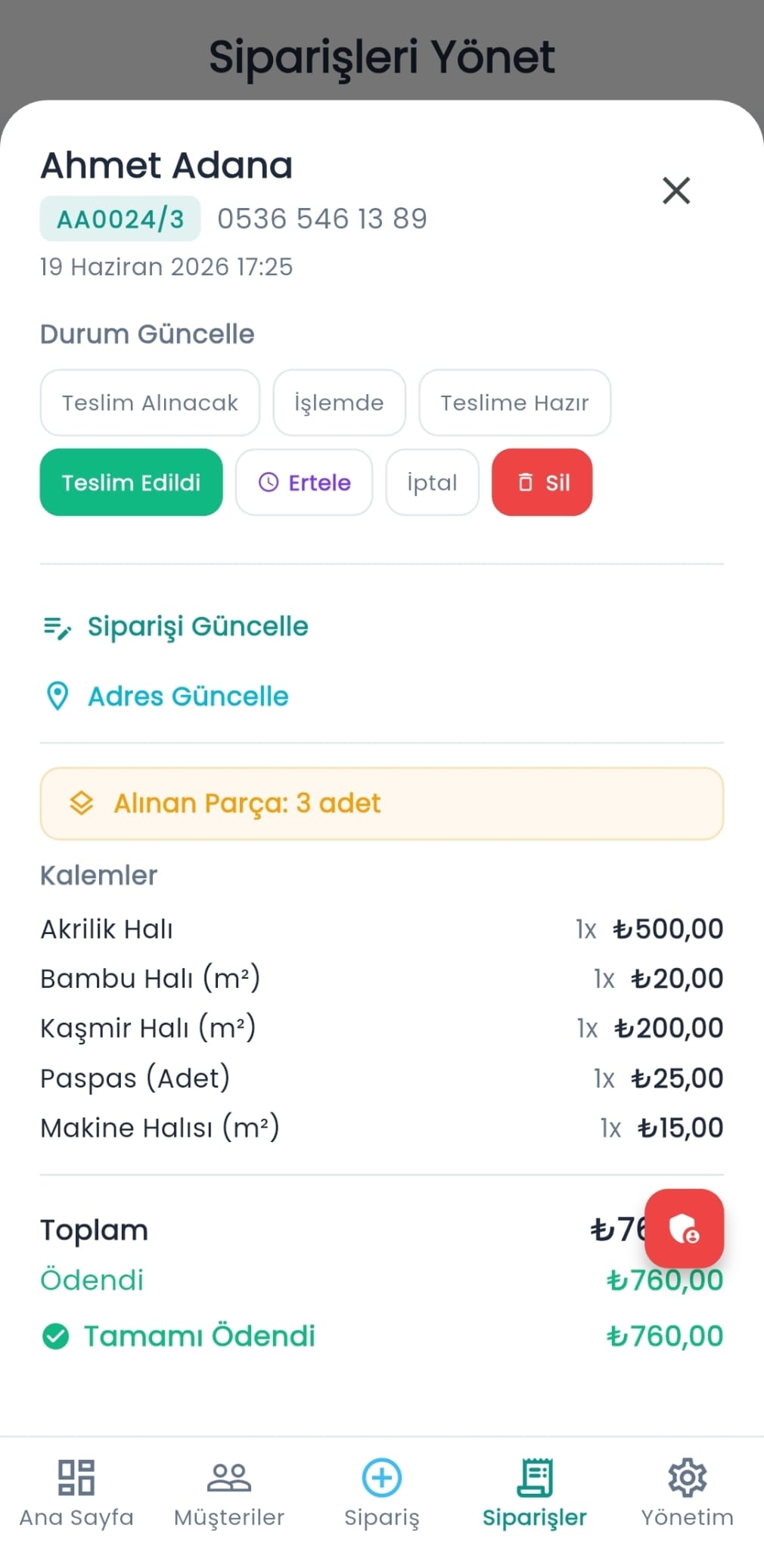The width and height of the screenshot is (764, 1549).
Task: Set status to Teslime Hazır
Action: click(515, 402)
